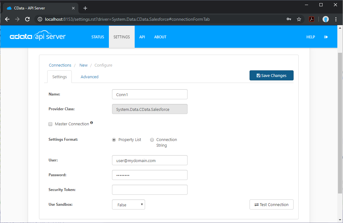The height and width of the screenshot is (223, 343).
Task: Click into the Security Token field
Action: 149,190
